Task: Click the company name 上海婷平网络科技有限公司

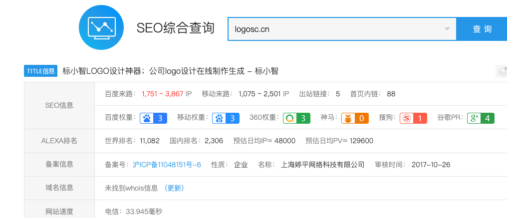Action: 323,165
